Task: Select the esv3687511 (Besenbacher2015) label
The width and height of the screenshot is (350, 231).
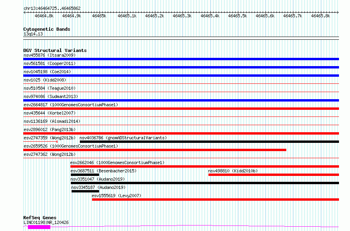Action: coord(103,171)
